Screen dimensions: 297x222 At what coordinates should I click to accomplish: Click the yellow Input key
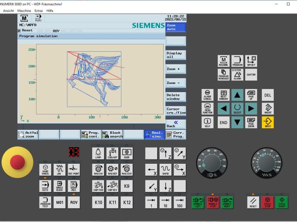268,122
